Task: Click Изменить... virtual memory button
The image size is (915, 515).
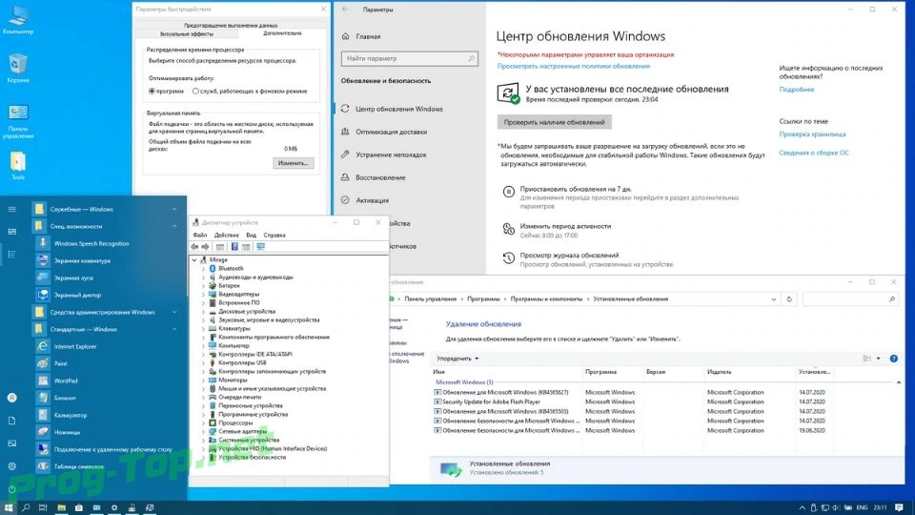Action: pyautogui.click(x=293, y=163)
